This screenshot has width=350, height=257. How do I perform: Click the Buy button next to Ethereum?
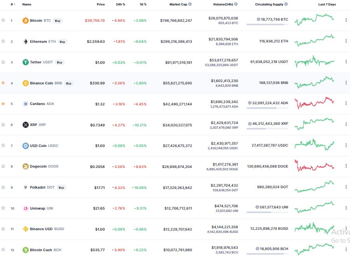point(63,42)
